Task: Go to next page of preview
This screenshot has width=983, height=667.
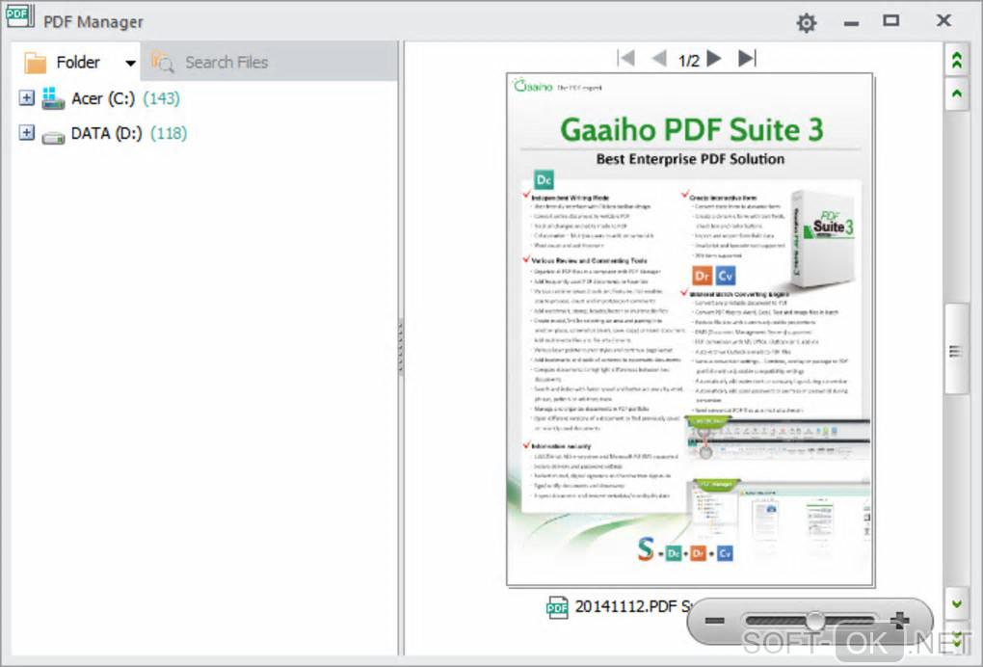Action: (x=714, y=58)
